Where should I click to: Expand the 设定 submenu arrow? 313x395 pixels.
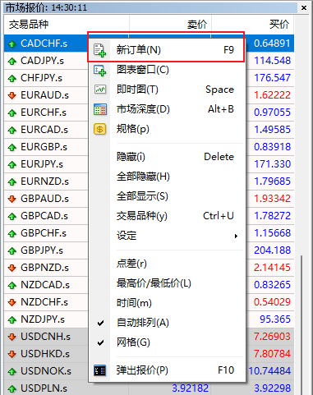coord(236,236)
